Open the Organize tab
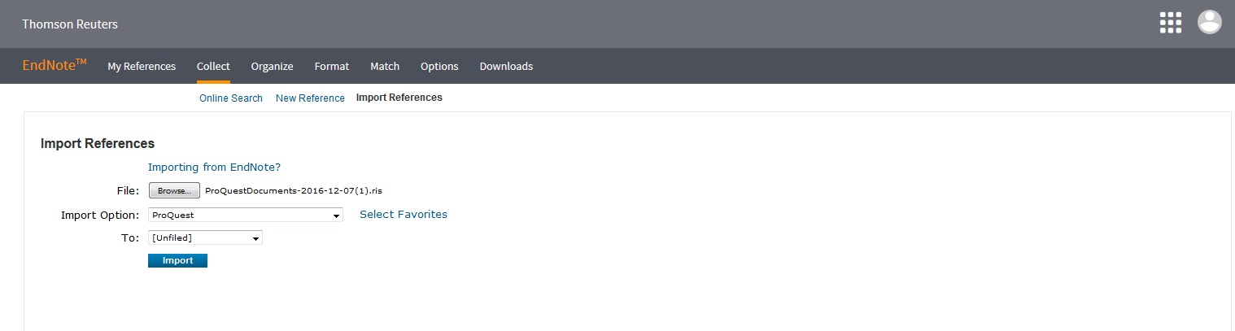Image resolution: width=1235 pixels, height=331 pixels. point(272,67)
